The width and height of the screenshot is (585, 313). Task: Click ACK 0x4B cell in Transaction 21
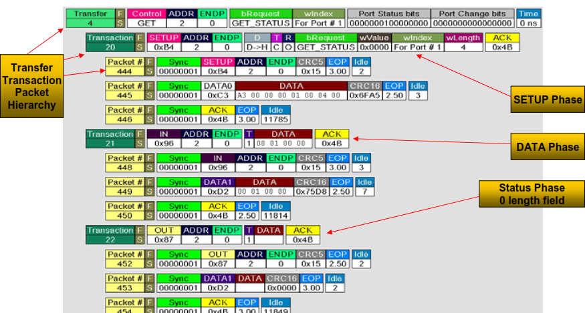point(332,139)
